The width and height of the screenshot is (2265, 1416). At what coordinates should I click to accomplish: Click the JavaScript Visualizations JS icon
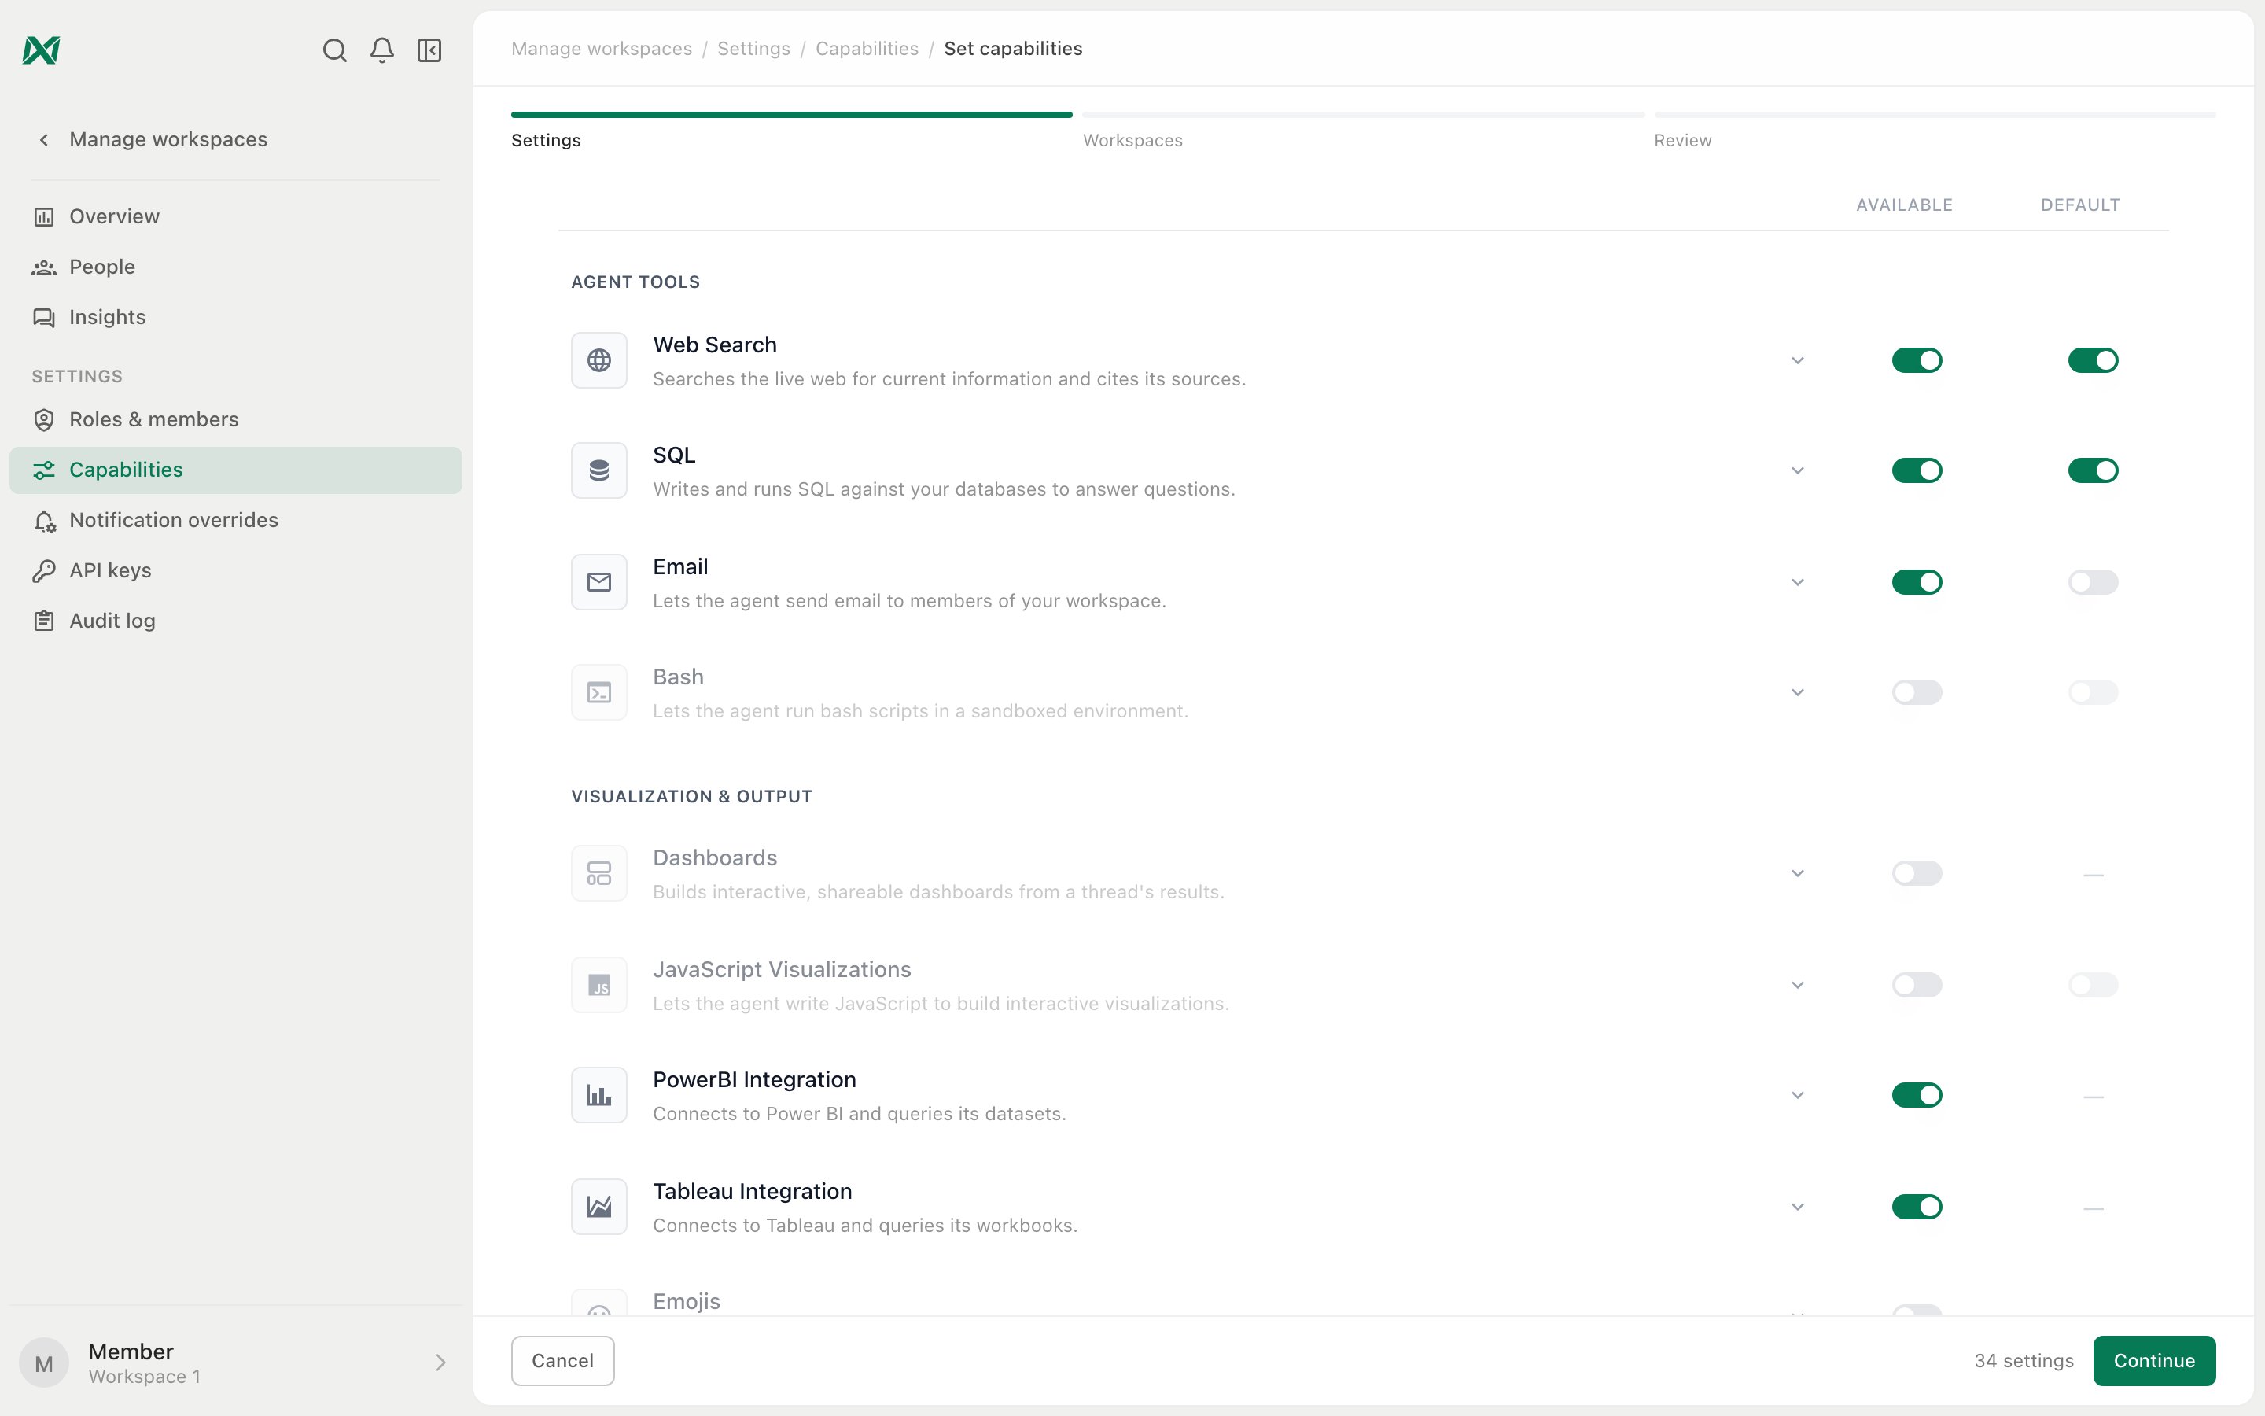coord(599,985)
